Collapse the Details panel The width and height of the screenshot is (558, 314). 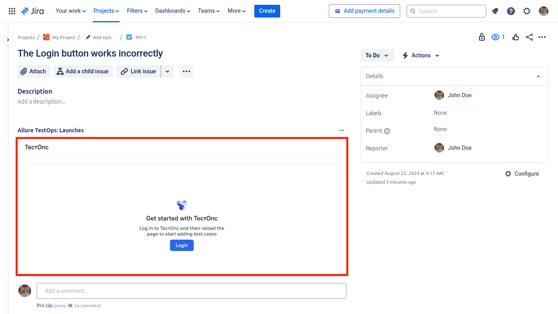pos(538,76)
